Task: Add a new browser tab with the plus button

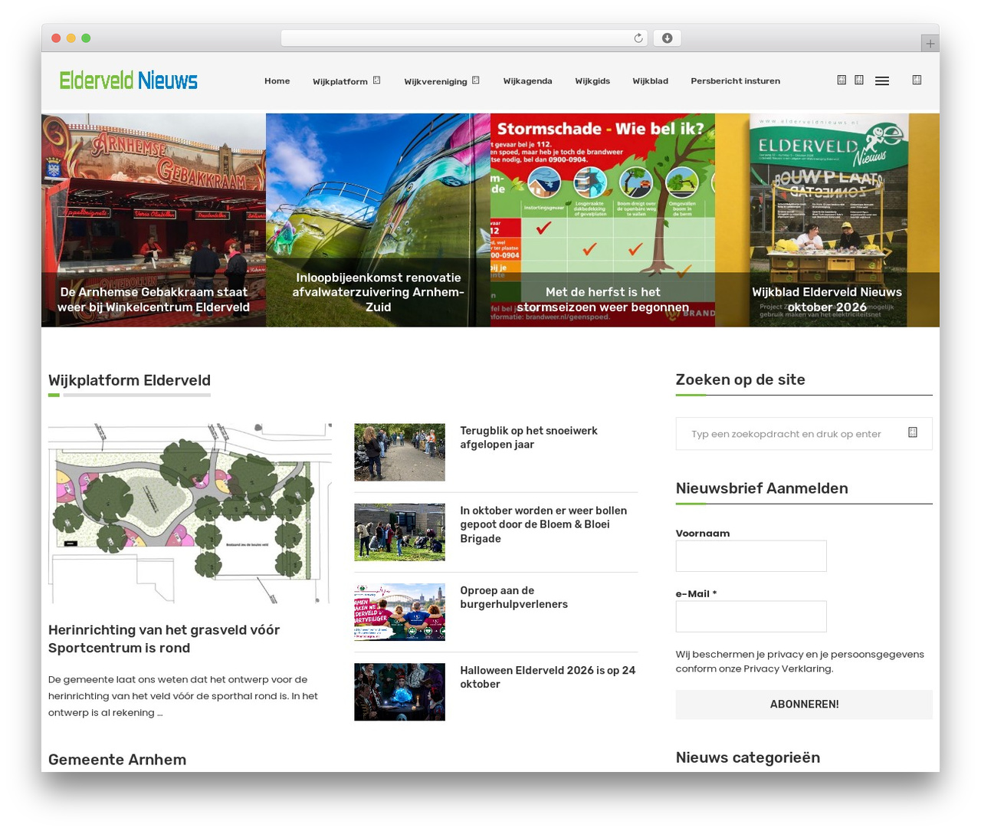Action: coord(930,44)
